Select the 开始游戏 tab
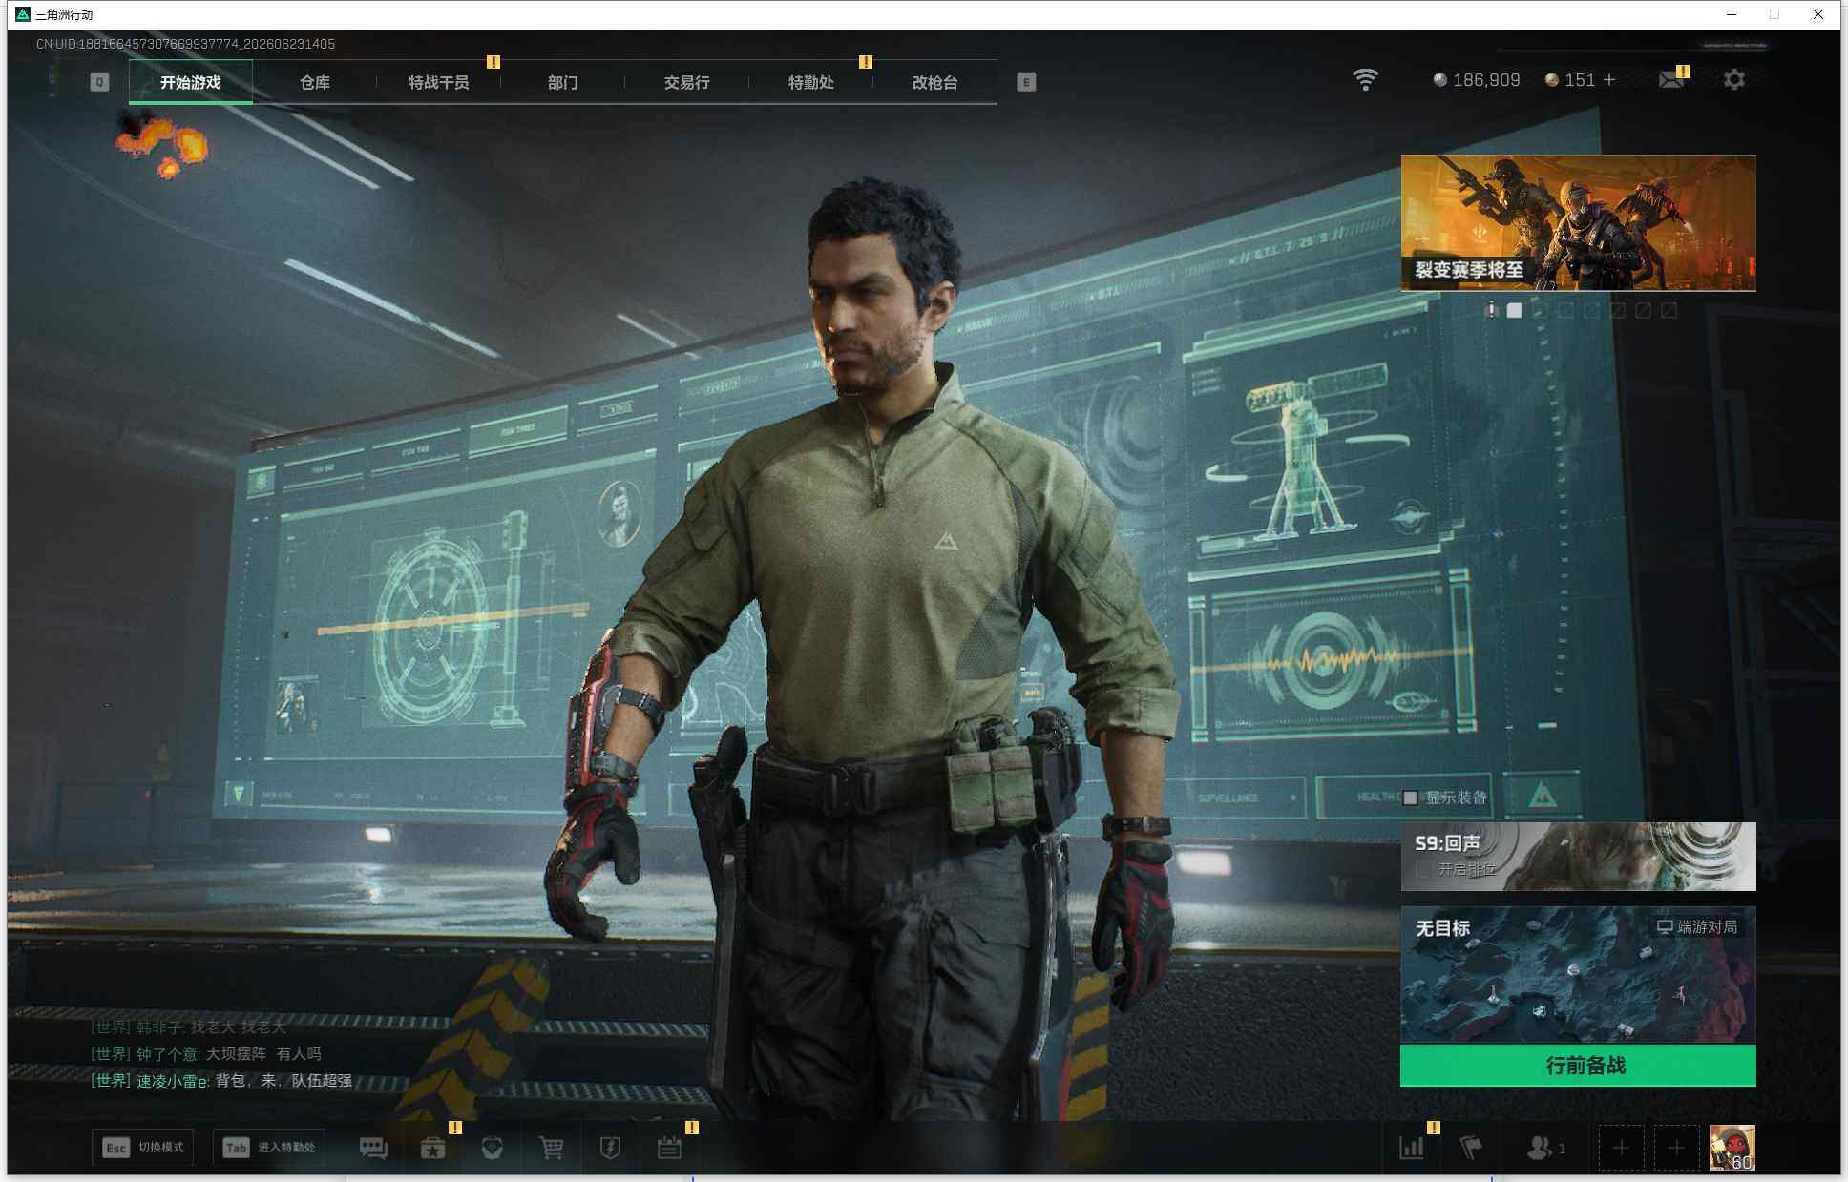The image size is (1848, 1182). [x=191, y=82]
